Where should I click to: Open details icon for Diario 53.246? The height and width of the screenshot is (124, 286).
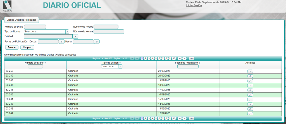click(250, 90)
